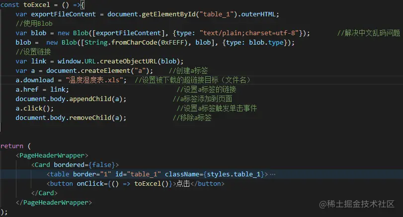Click onClick attribute on button tag
The image size is (403, 217).
click(x=90, y=184)
